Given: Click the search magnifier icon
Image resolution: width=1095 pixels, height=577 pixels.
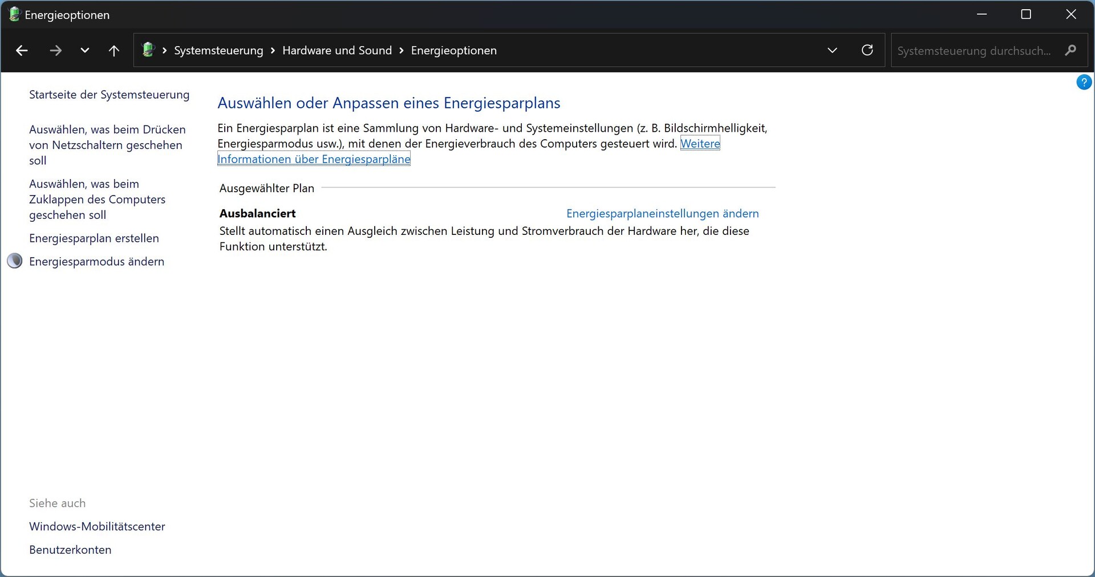Looking at the screenshot, I should coord(1070,50).
